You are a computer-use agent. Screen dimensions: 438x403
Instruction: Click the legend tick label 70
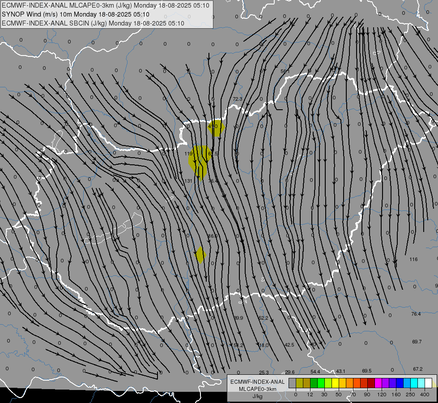353,394
